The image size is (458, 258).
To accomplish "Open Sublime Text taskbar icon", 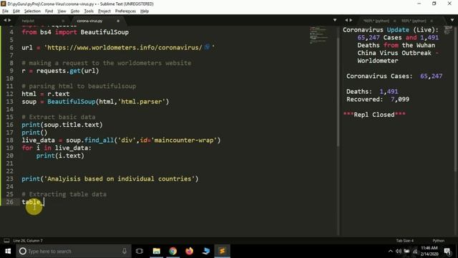I will [223, 251].
